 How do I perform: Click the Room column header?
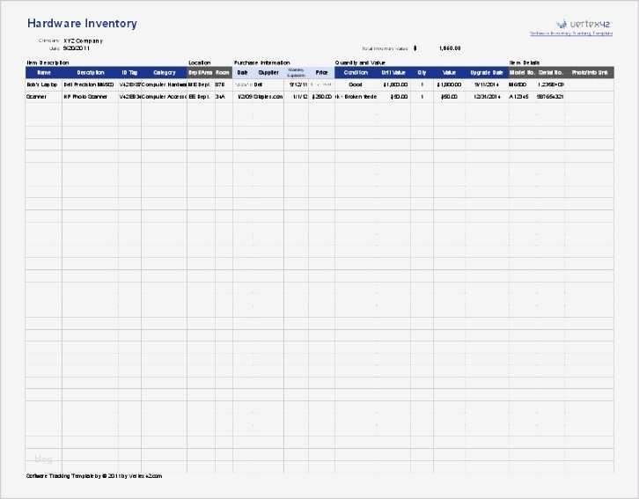(x=223, y=72)
